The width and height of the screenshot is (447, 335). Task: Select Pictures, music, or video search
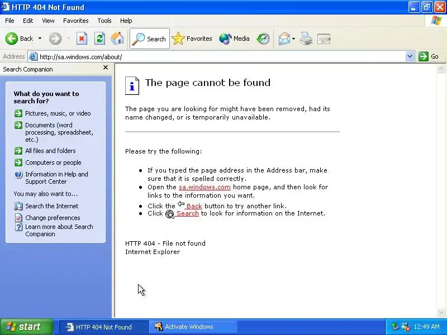tap(58, 113)
